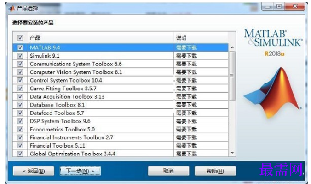This screenshot has width=311, height=184.
Task: Select the Control System Toolbox 10.4 row
Action: (x=121, y=80)
